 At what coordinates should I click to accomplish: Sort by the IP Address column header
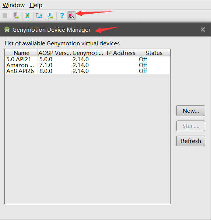pyautogui.click(x=121, y=53)
